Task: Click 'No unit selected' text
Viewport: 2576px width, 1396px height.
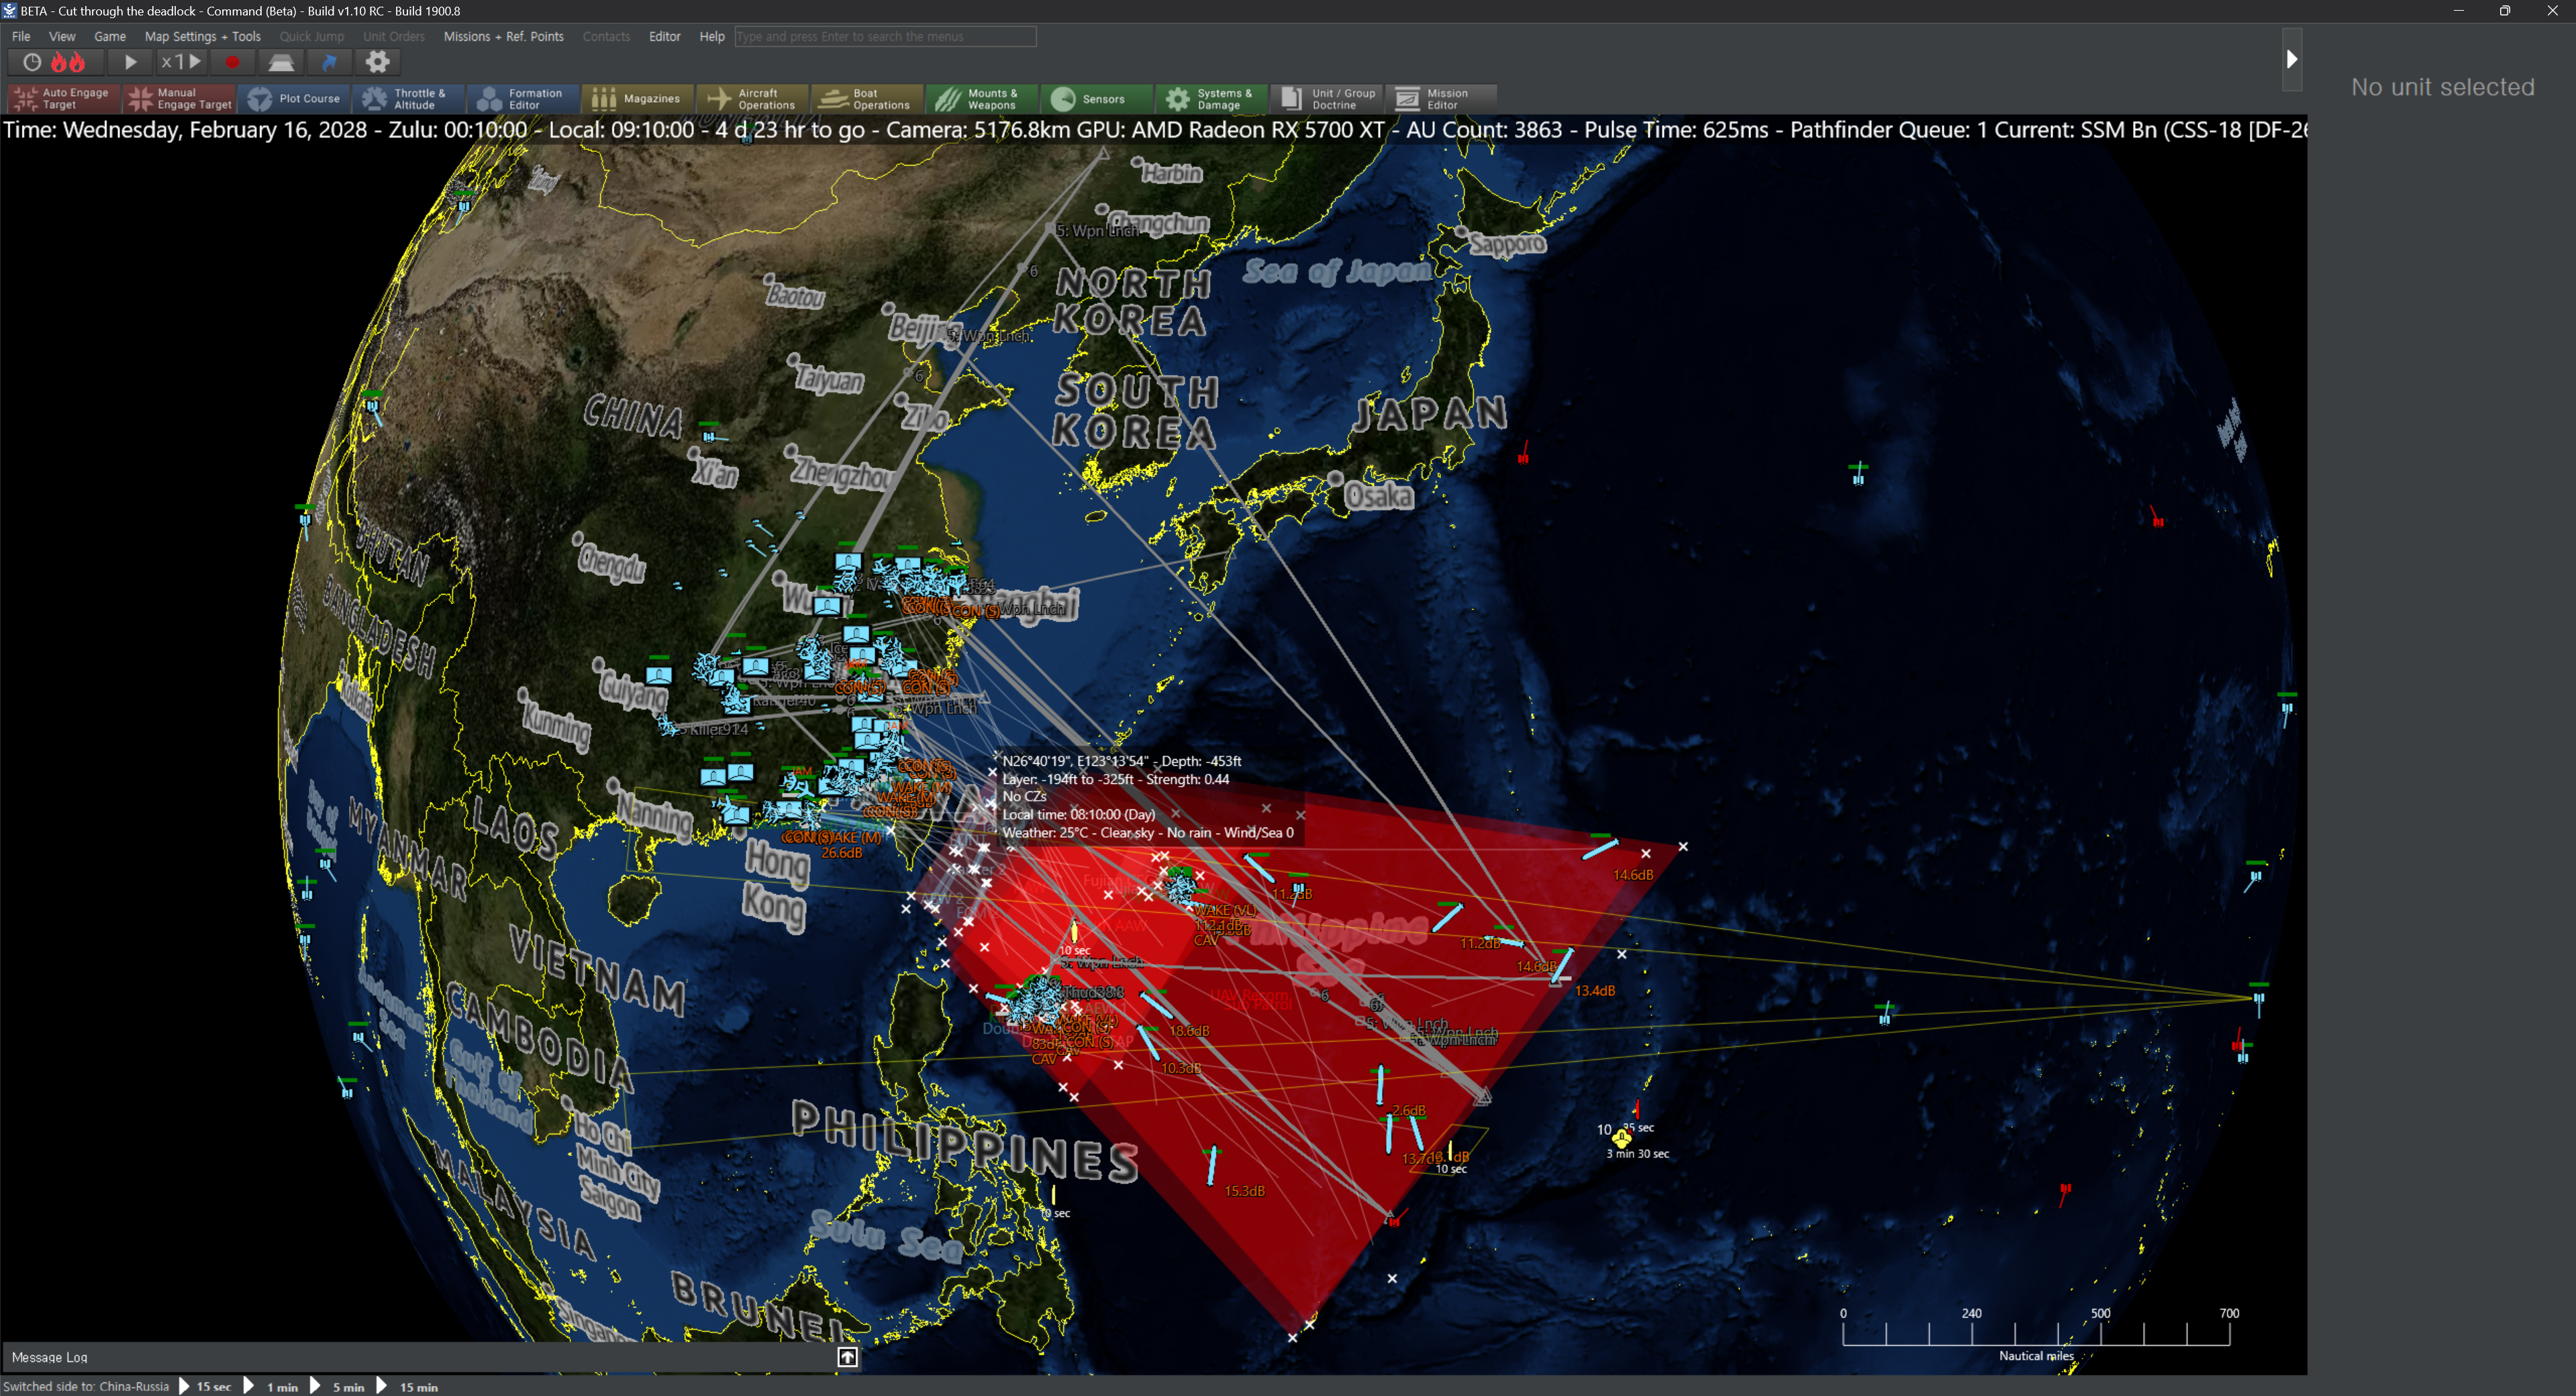Action: [2443, 87]
